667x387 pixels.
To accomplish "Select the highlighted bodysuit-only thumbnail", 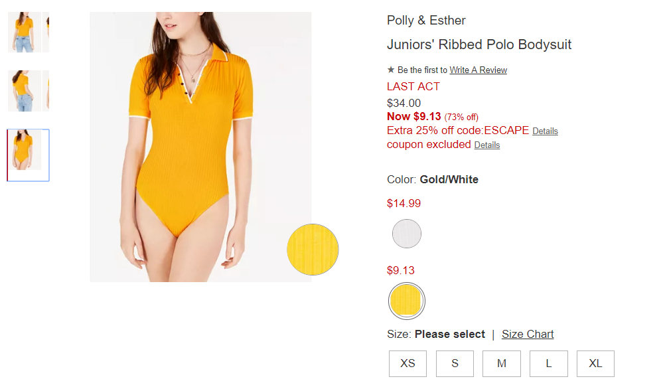I will [28, 155].
